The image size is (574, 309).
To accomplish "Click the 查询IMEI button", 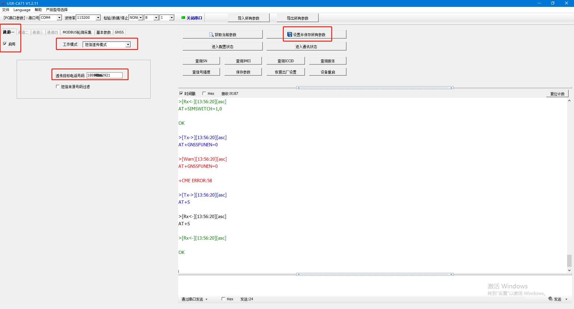I will click(243, 61).
